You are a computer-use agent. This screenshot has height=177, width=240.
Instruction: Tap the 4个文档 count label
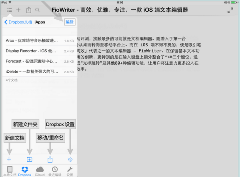pyautogui.click(x=12, y=80)
